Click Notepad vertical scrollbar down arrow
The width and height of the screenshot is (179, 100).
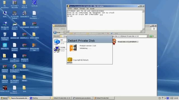pyautogui.click(x=143, y=29)
